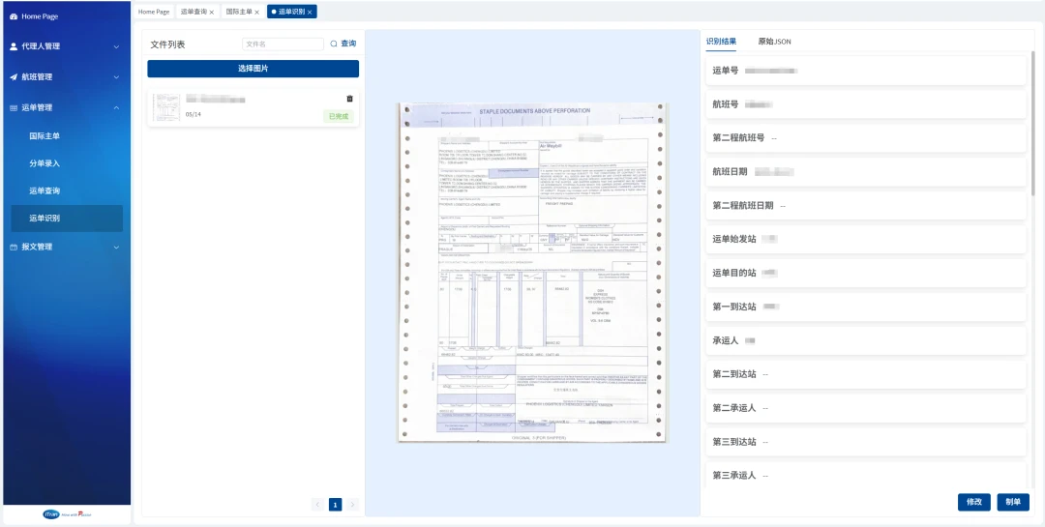This screenshot has width=1045, height=527.
Task: Click the 报文管理 calendar icon
Action: pyautogui.click(x=14, y=247)
